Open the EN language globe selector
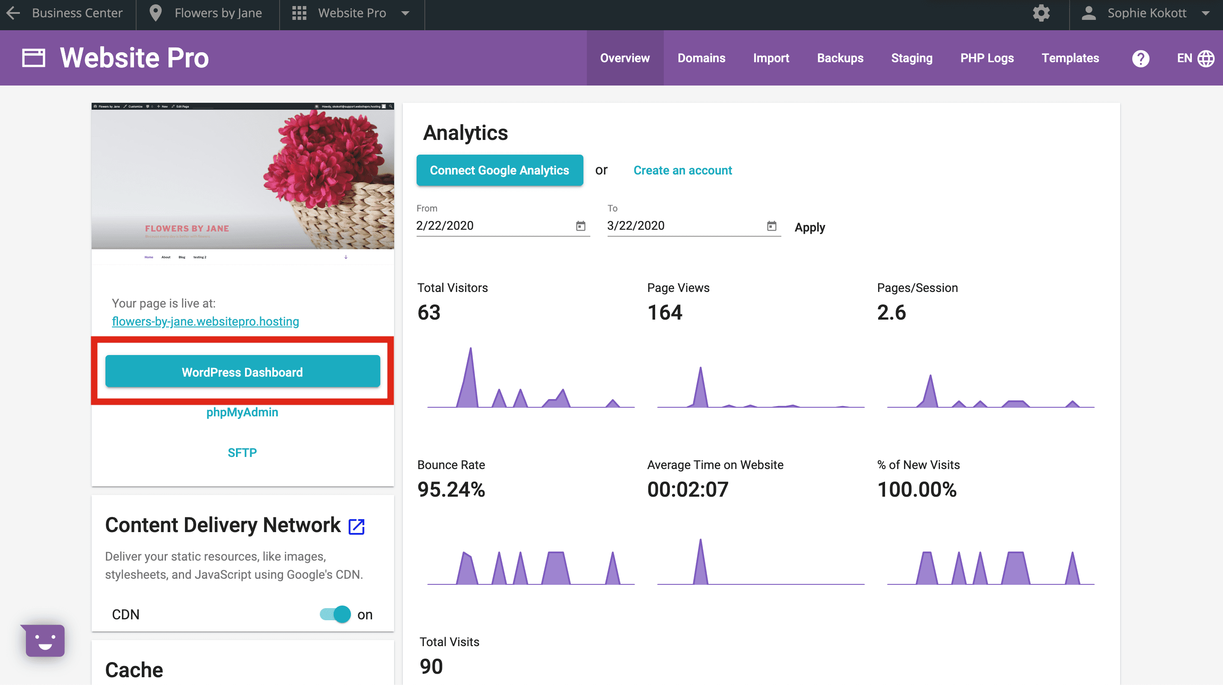This screenshot has width=1223, height=685. tap(1195, 58)
